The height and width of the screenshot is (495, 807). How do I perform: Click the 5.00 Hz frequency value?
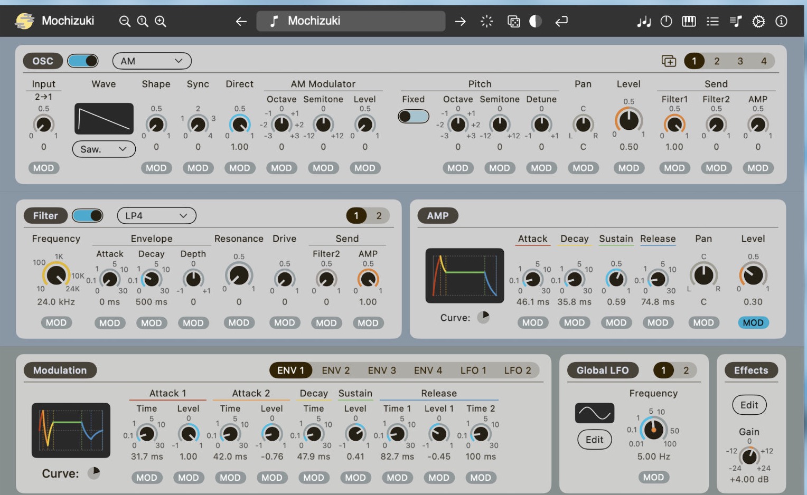coord(653,456)
